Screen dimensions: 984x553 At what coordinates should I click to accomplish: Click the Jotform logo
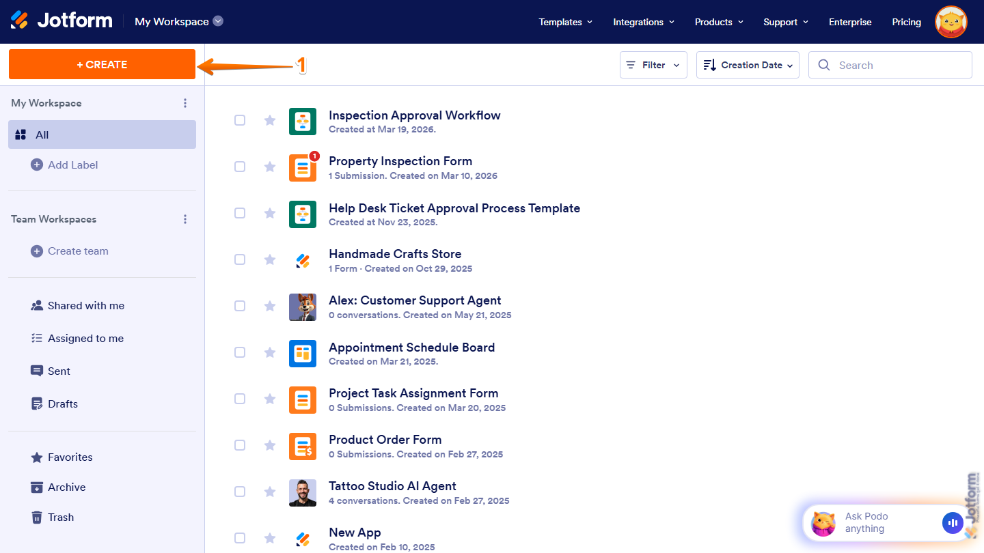click(x=61, y=20)
